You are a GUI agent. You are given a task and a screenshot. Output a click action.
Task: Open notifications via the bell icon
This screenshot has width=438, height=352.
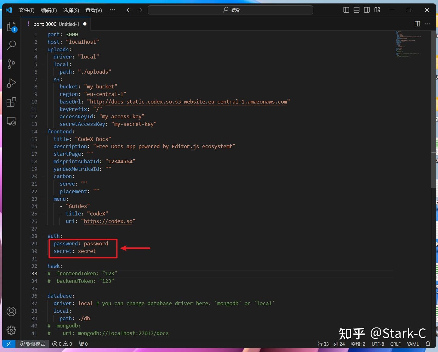pyautogui.click(x=427, y=344)
